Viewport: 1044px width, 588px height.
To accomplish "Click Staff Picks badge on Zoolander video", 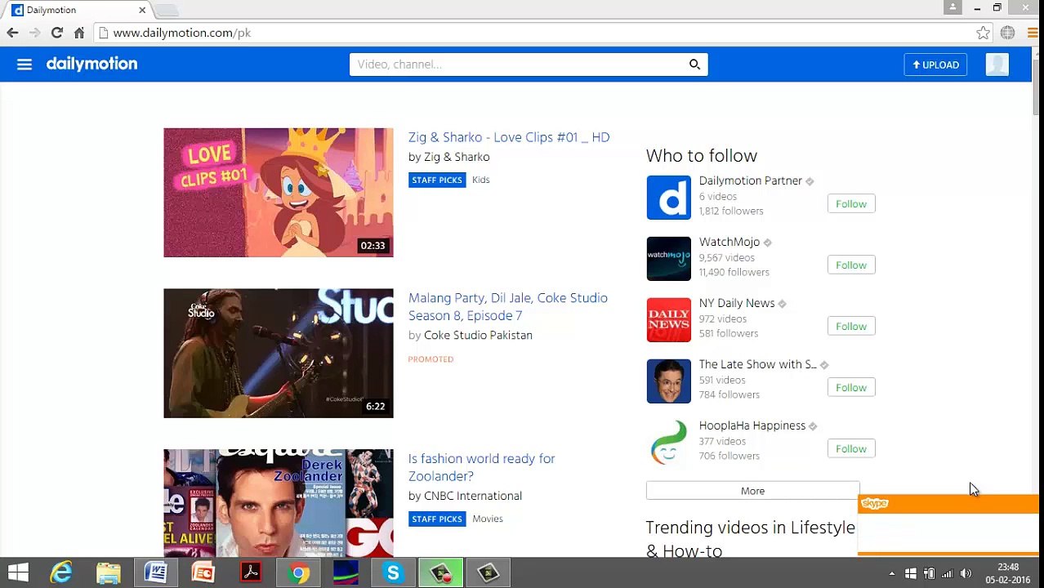I will [x=437, y=519].
